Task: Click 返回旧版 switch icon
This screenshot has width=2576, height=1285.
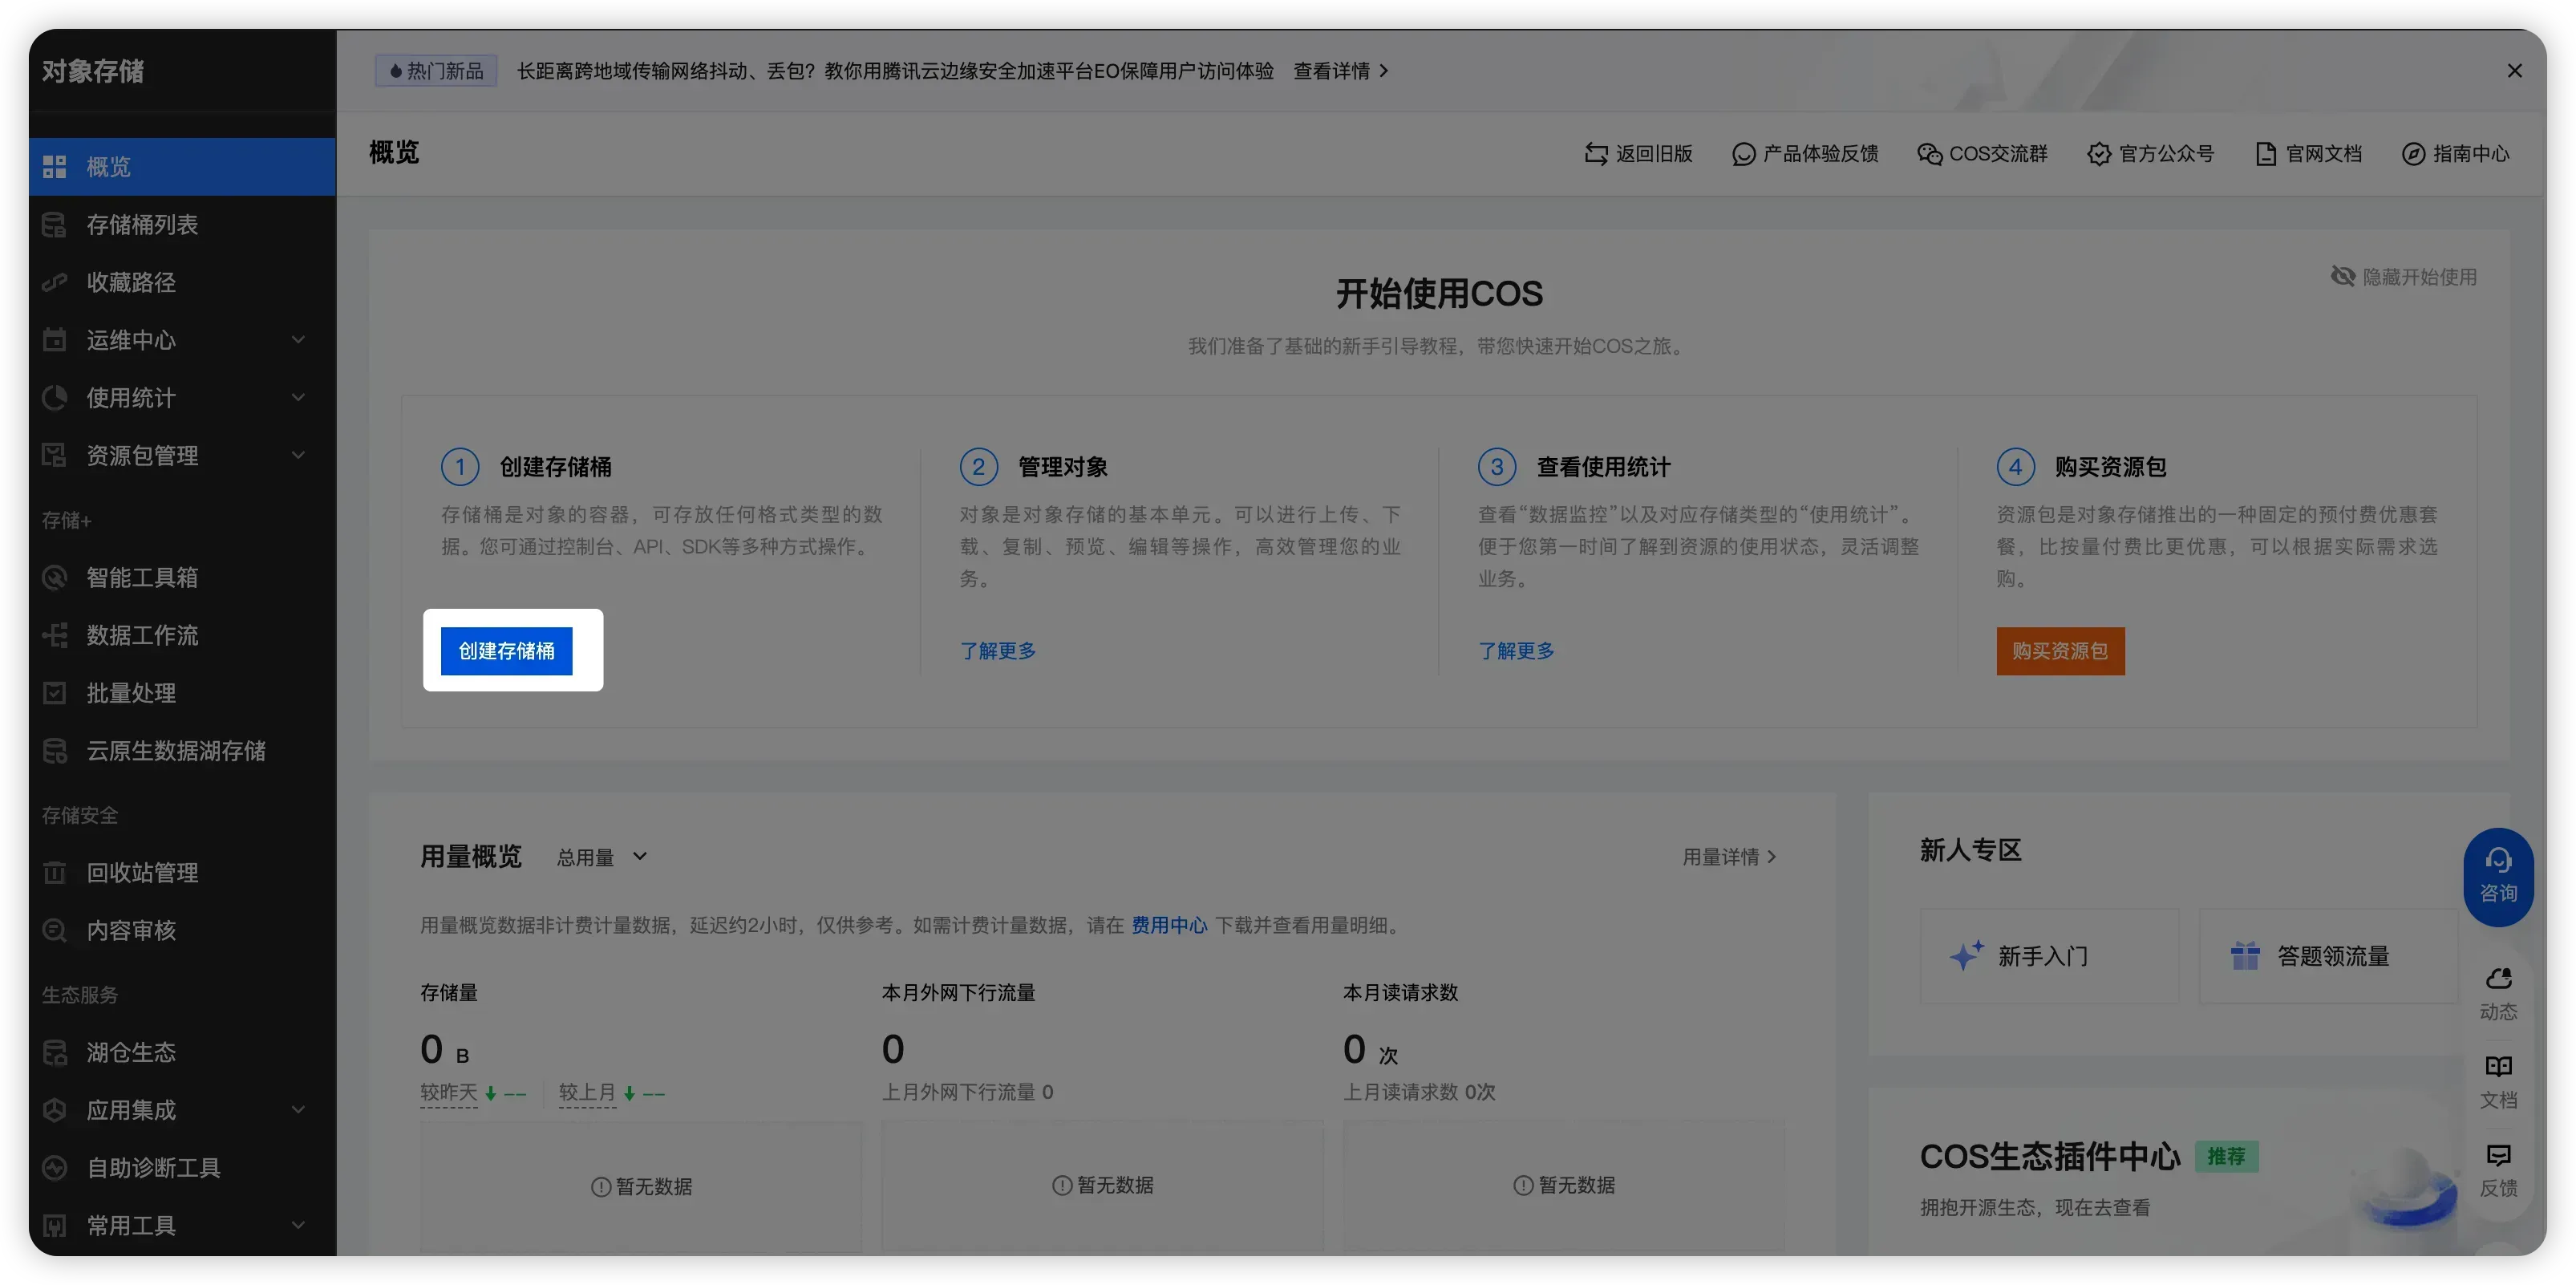Action: tap(1596, 153)
